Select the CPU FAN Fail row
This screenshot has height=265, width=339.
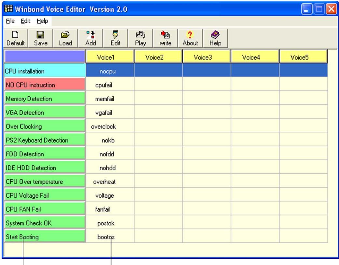pyautogui.click(x=45, y=209)
